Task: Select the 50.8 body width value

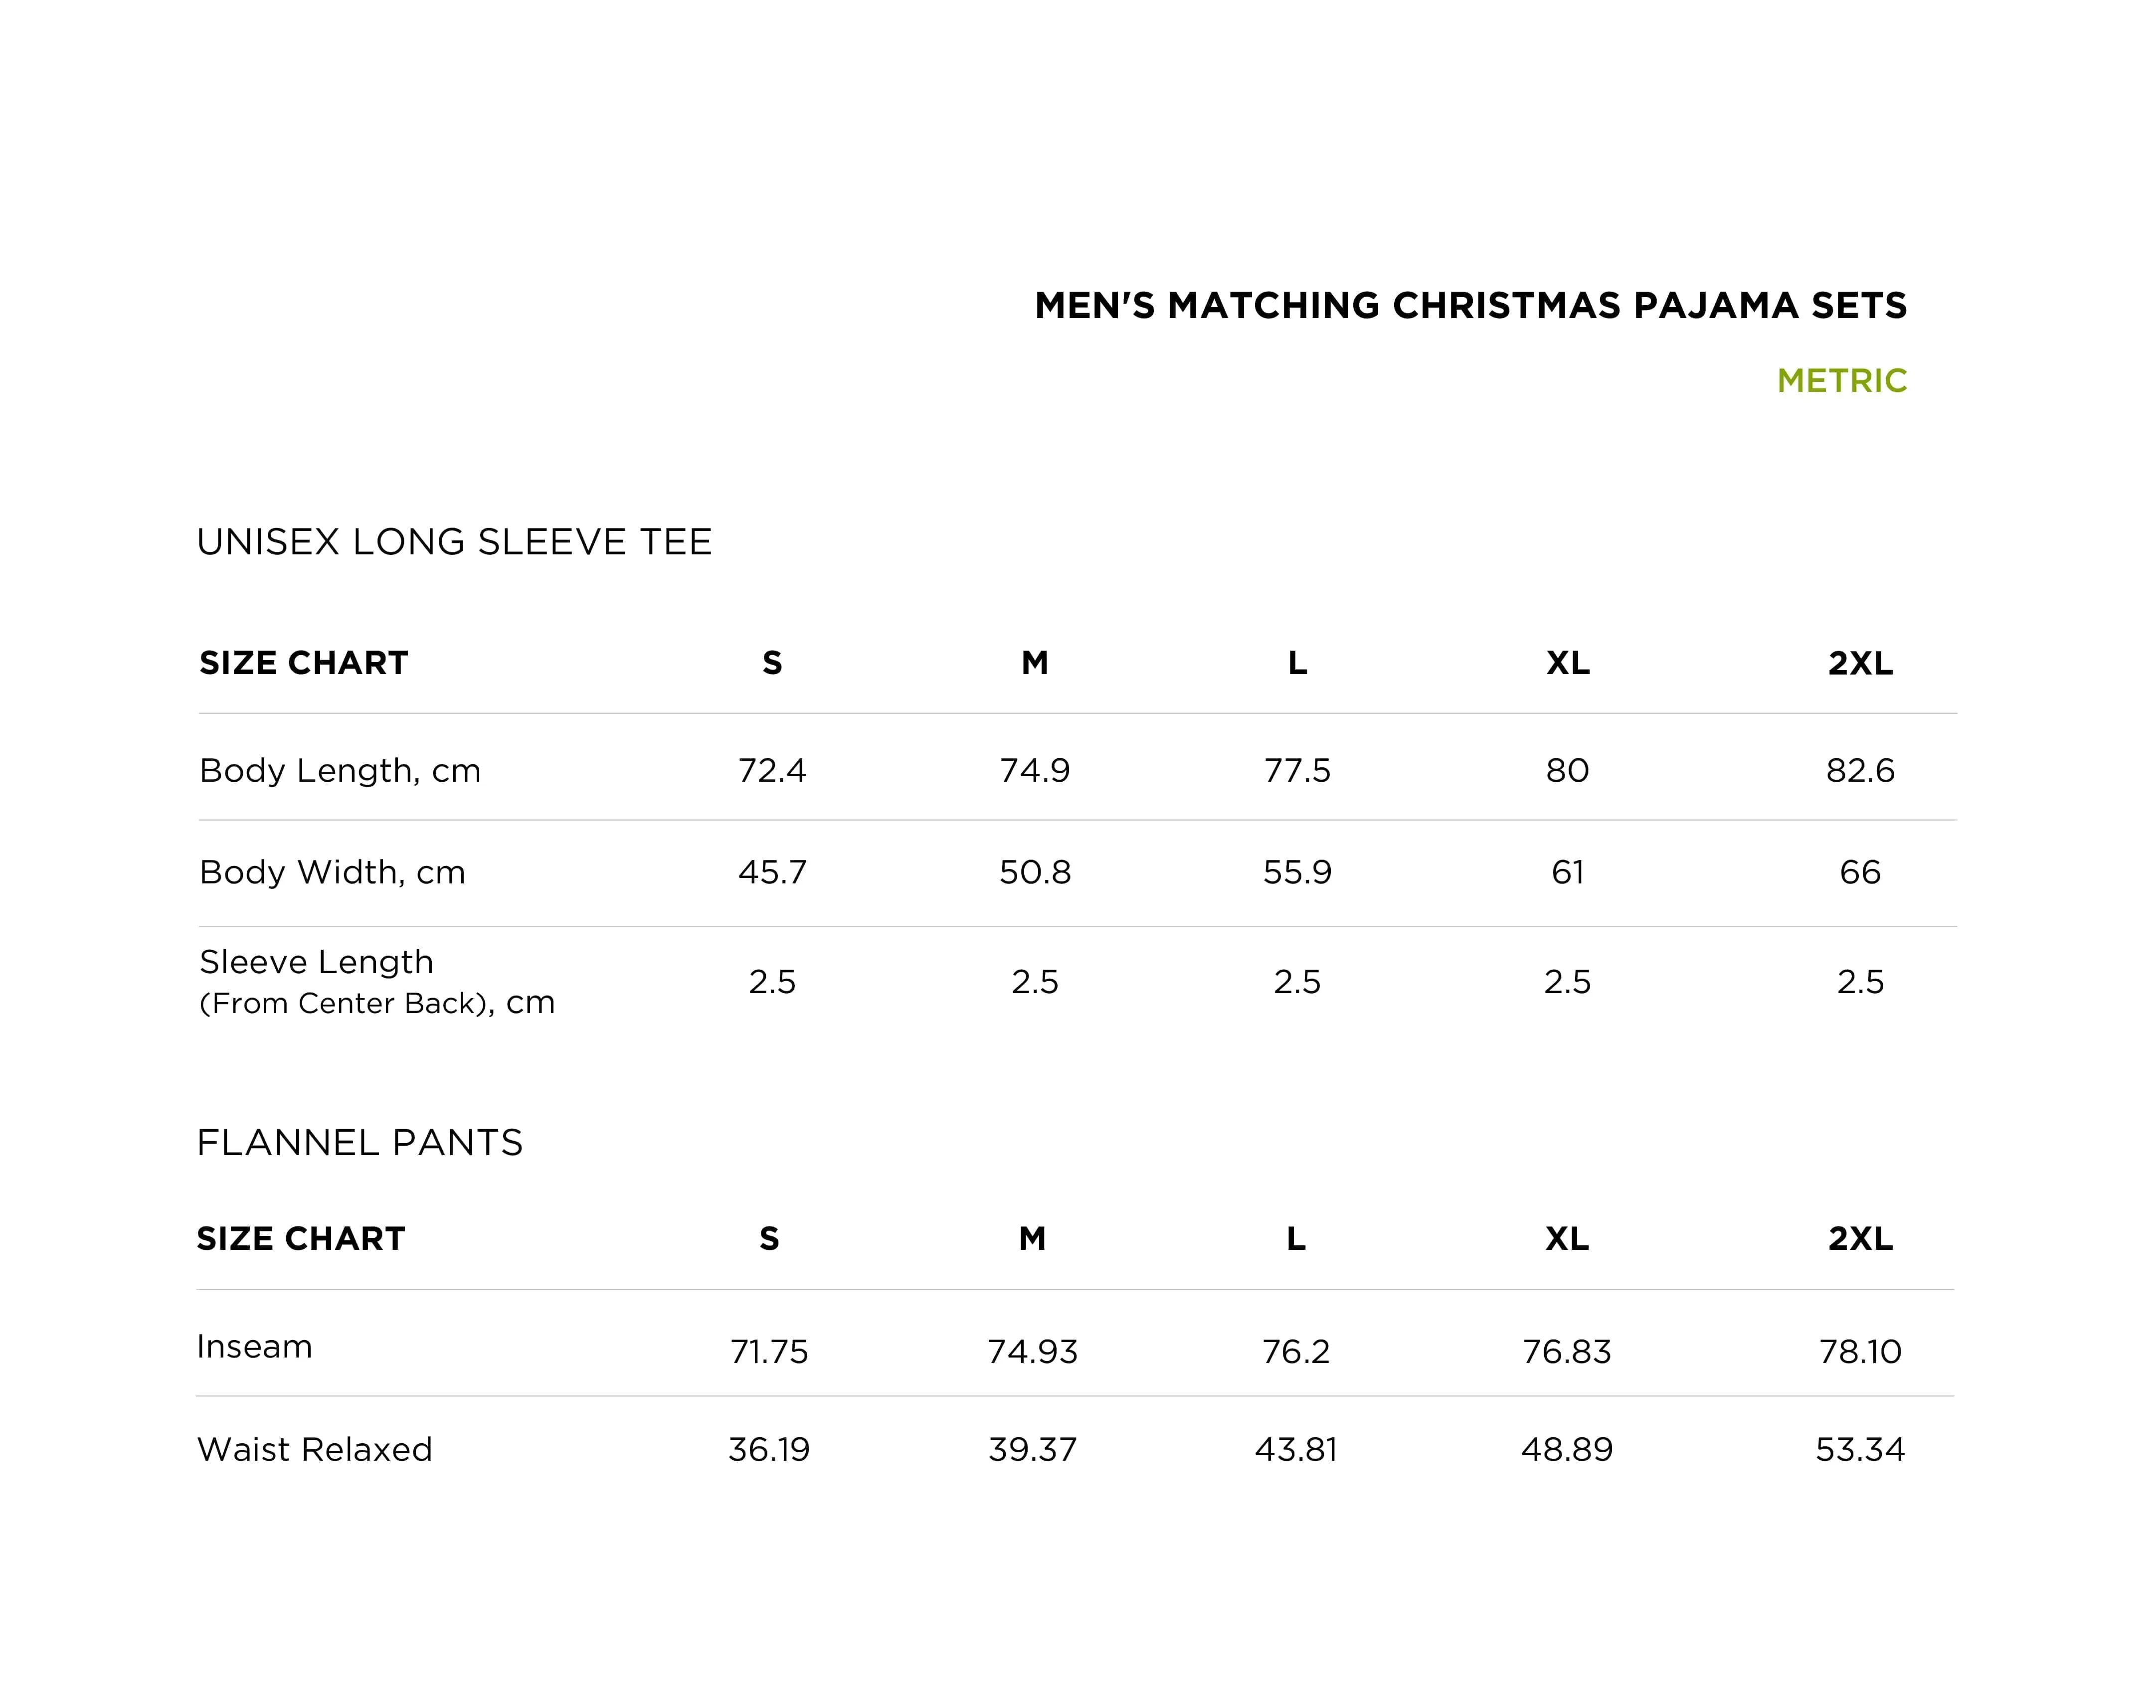Action: [1035, 872]
